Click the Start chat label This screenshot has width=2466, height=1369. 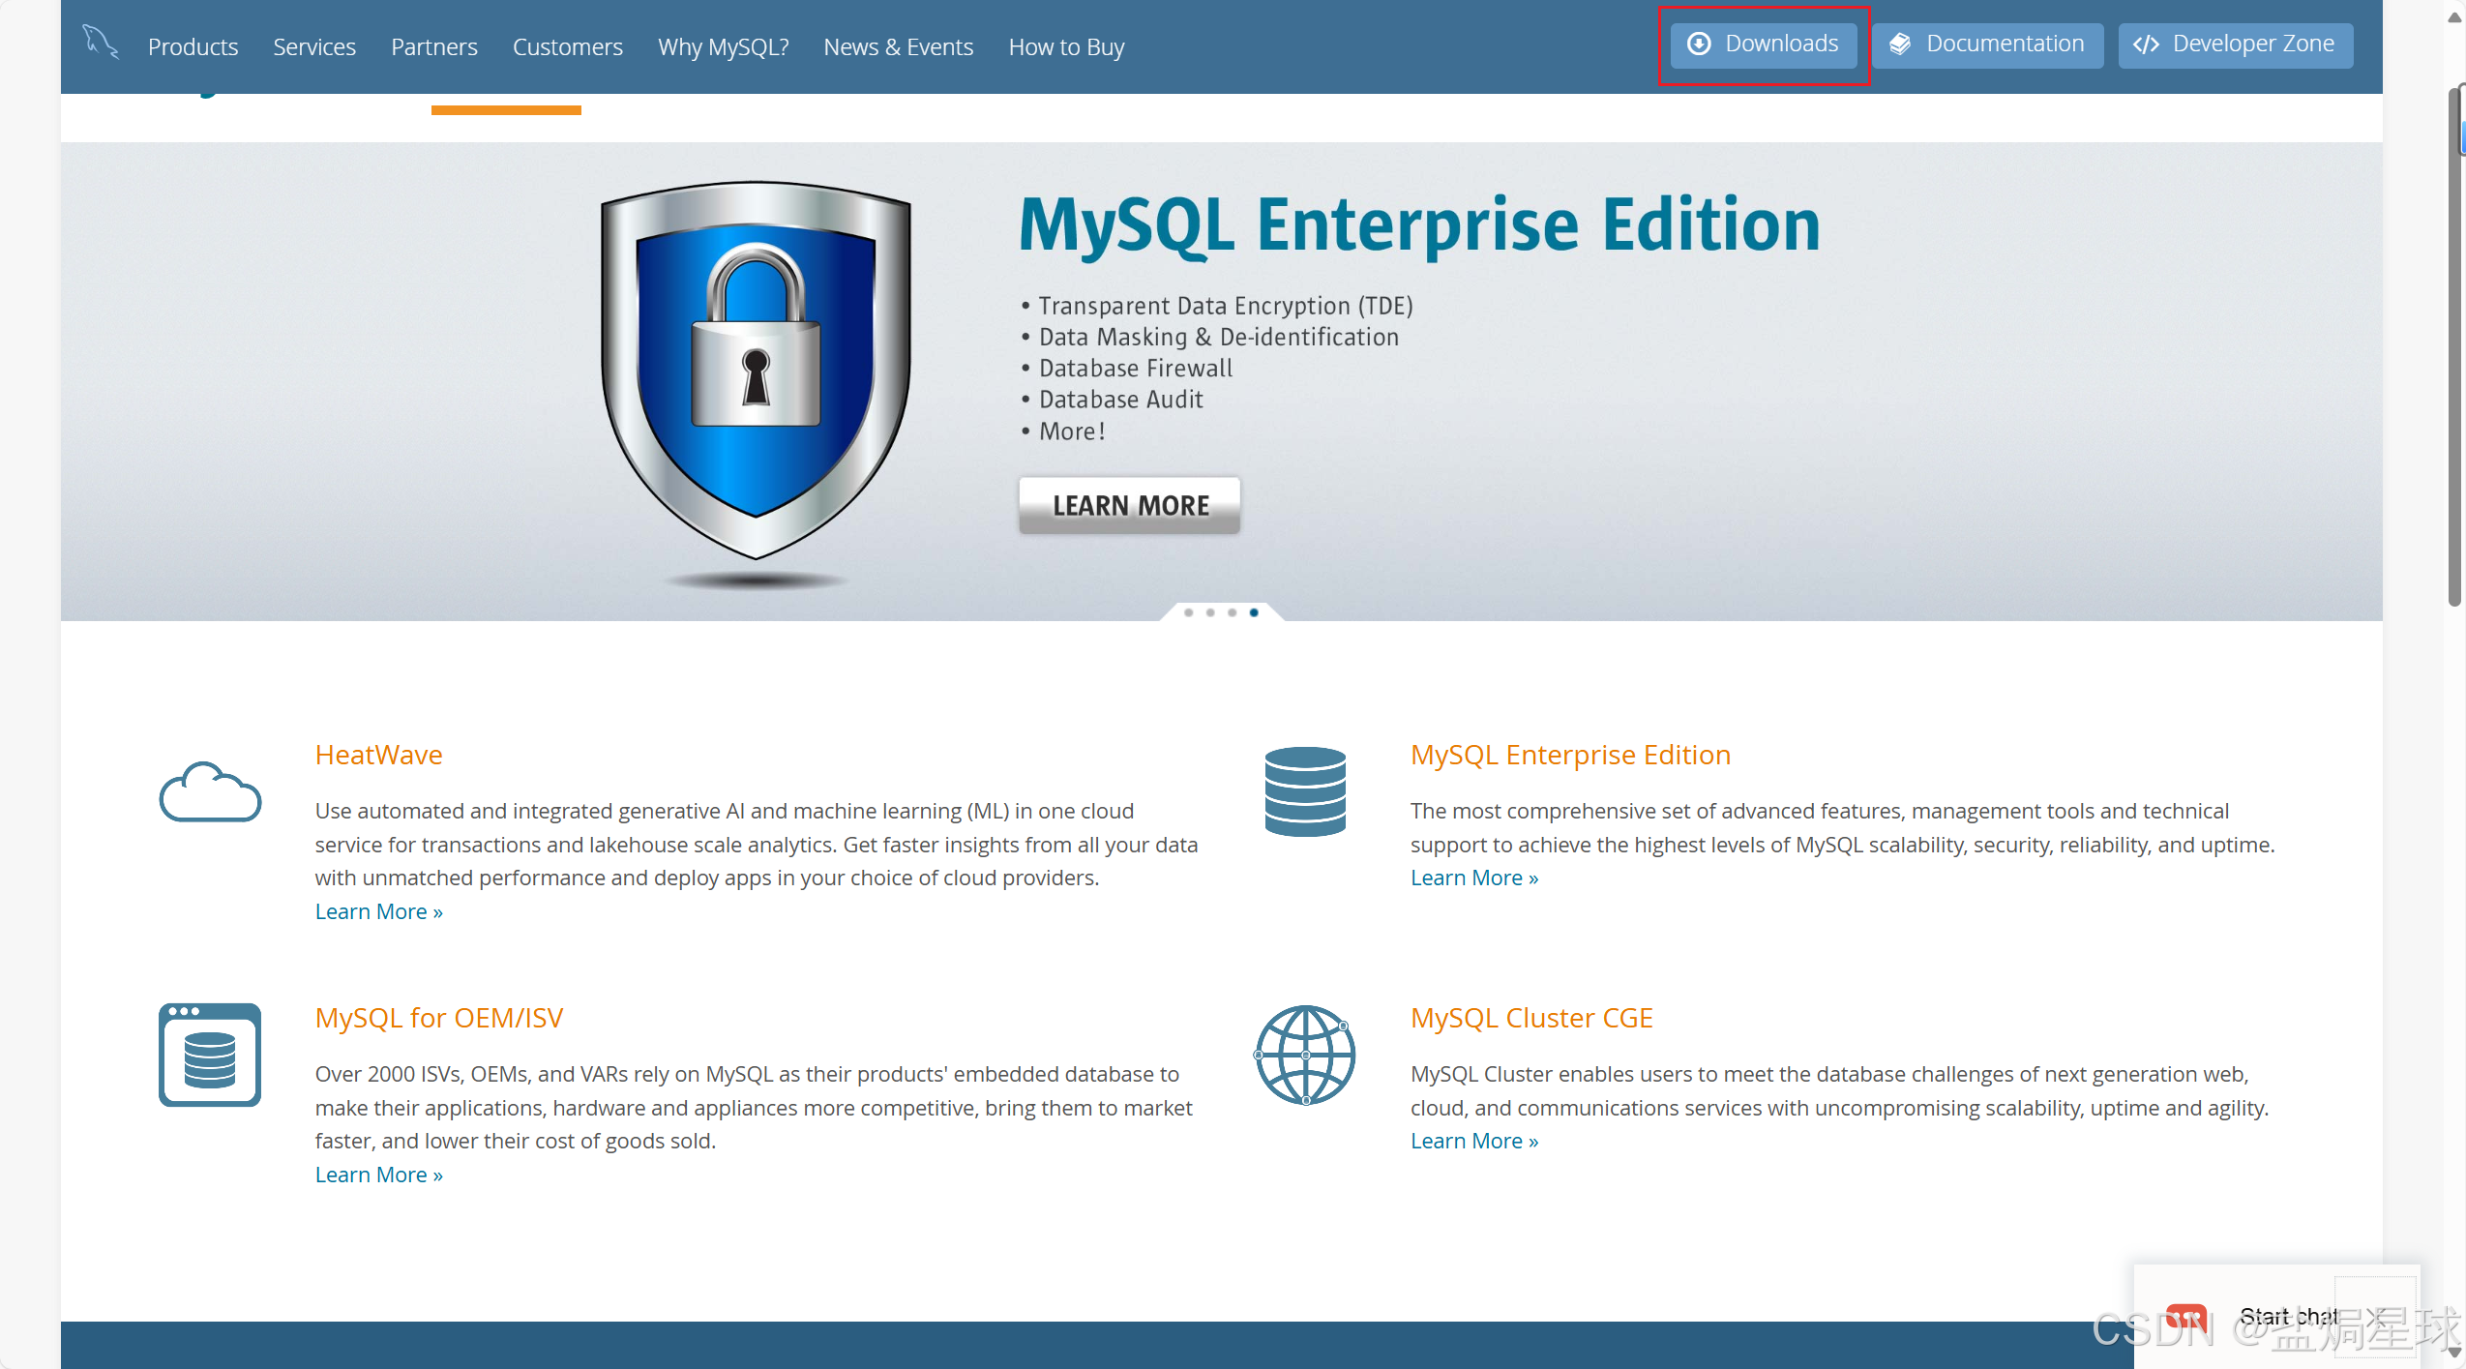pos(2288,1317)
